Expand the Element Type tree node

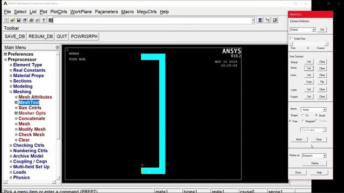click(x=11, y=65)
